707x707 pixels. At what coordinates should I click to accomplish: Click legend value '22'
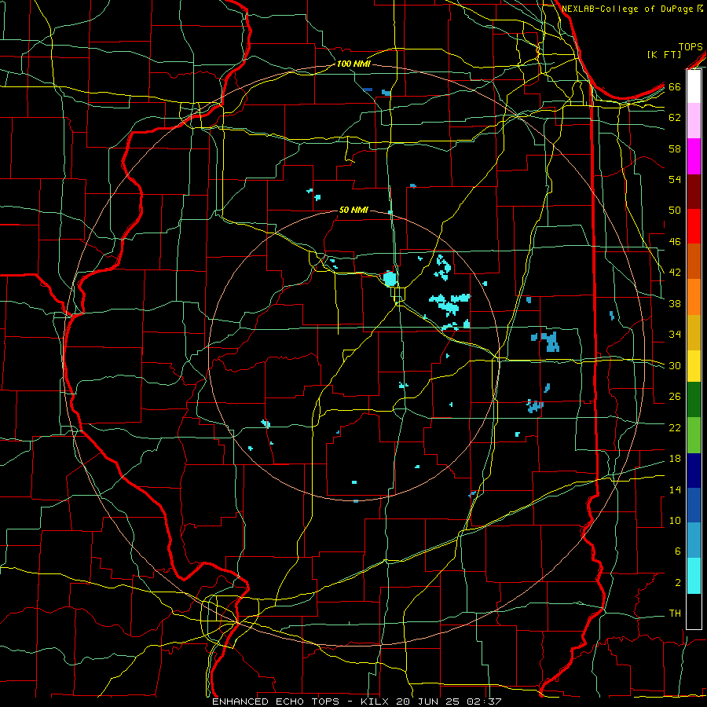(x=675, y=427)
